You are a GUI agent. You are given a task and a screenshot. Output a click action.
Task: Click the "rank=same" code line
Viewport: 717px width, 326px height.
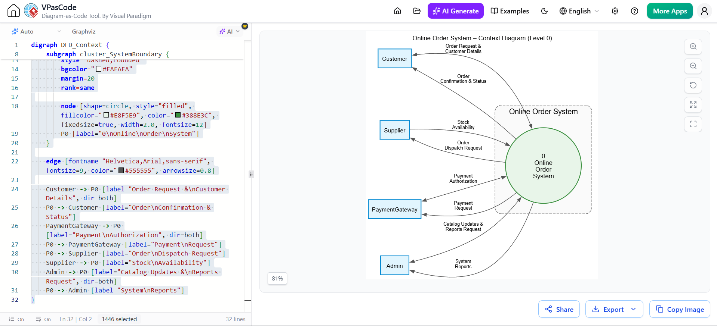coord(78,88)
